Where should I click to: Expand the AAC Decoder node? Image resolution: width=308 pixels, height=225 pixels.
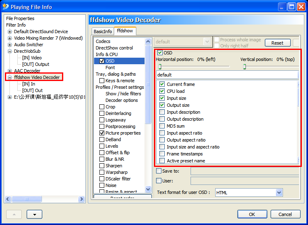tap(9, 71)
